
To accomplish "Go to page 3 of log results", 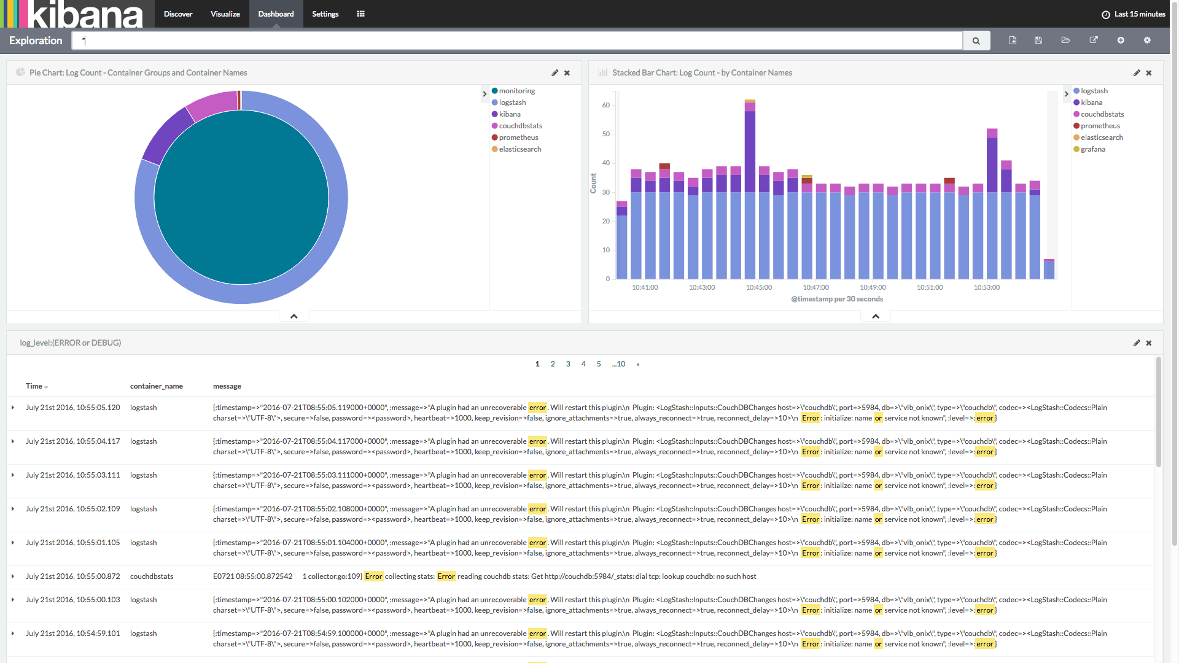I will click(x=568, y=364).
